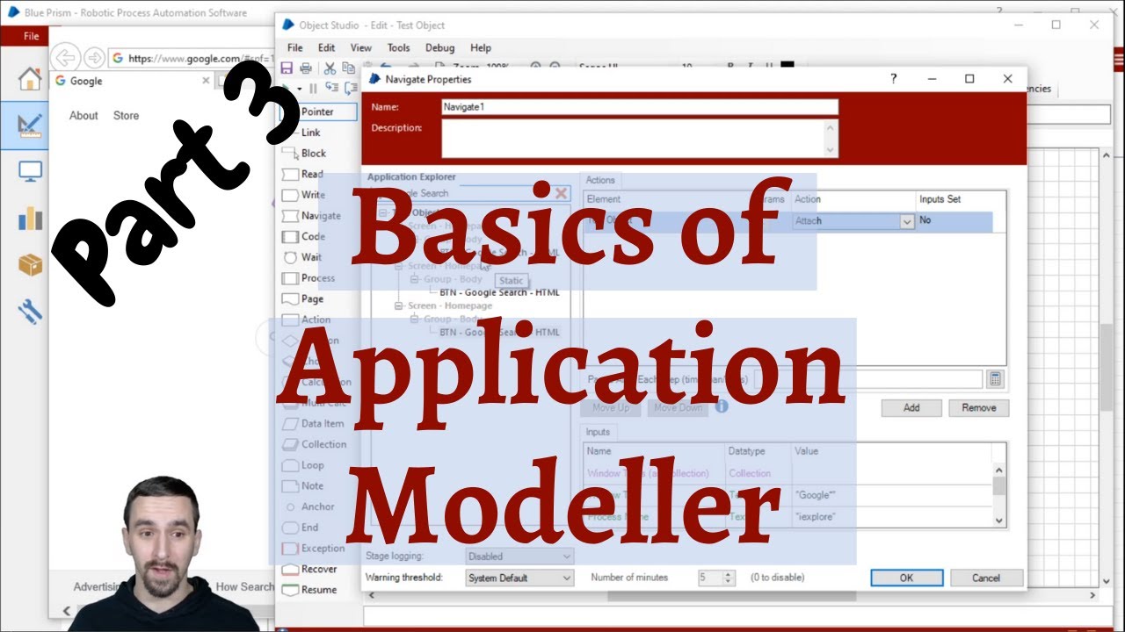Select the Exception stage tool

click(x=312, y=549)
